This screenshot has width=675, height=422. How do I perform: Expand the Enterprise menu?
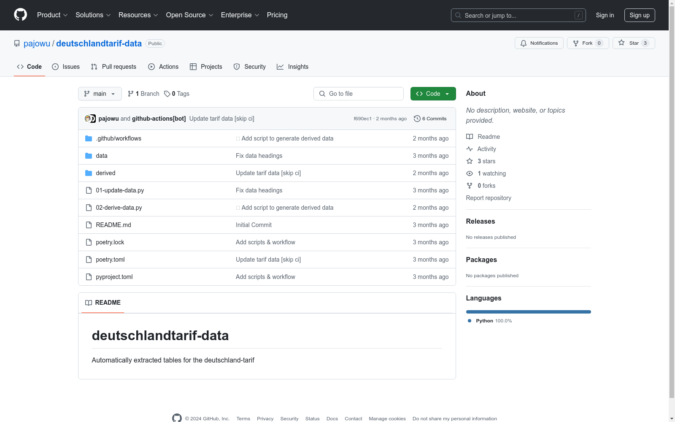pos(240,15)
